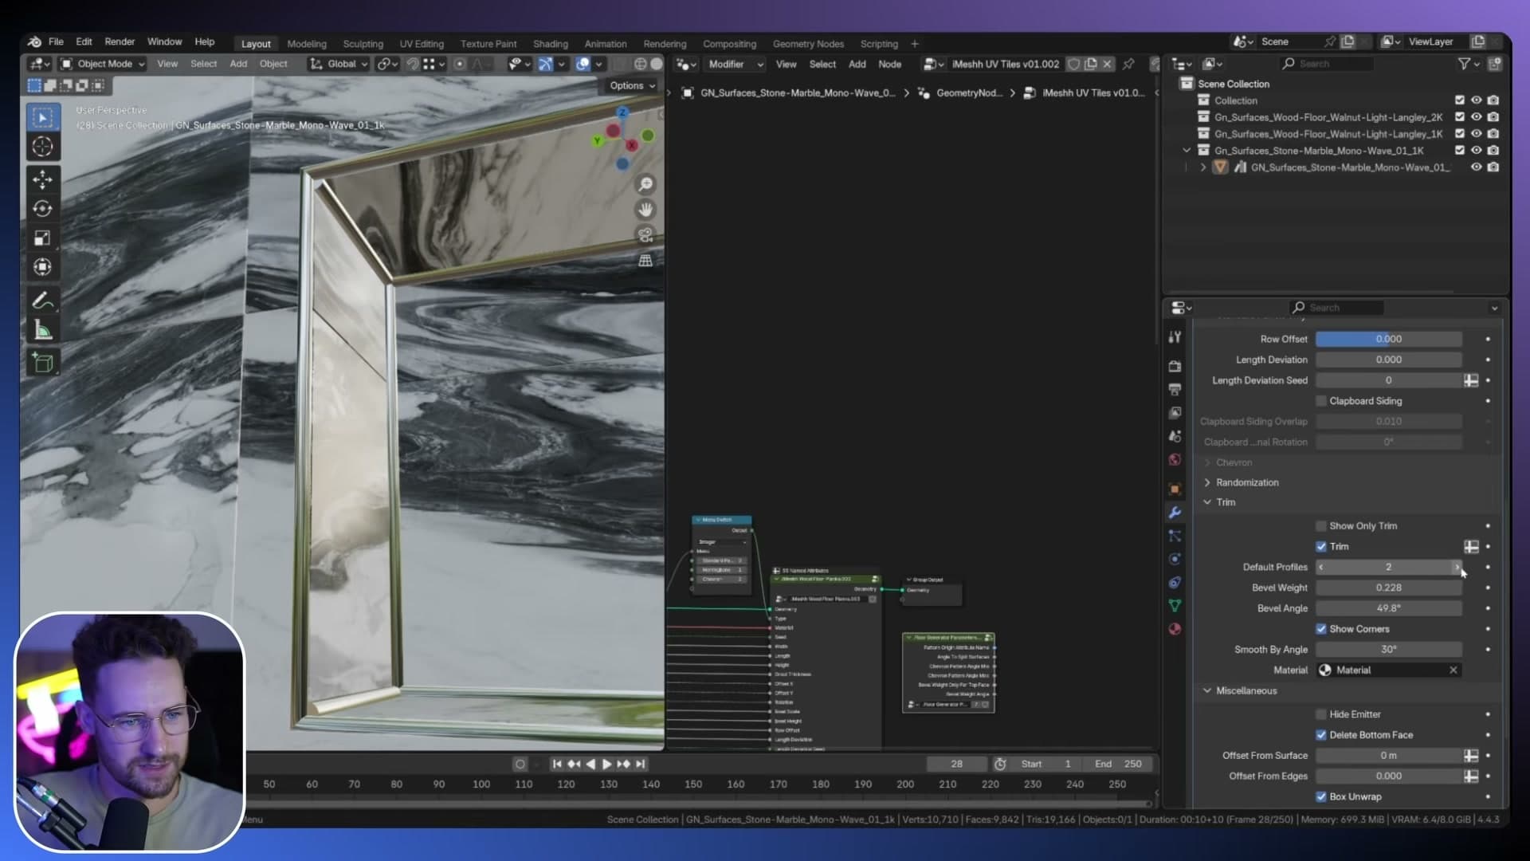The height and width of the screenshot is (861, 1530).
Task: Select the Cursor tool in viewport toolbar
Action: coord(43,147)
